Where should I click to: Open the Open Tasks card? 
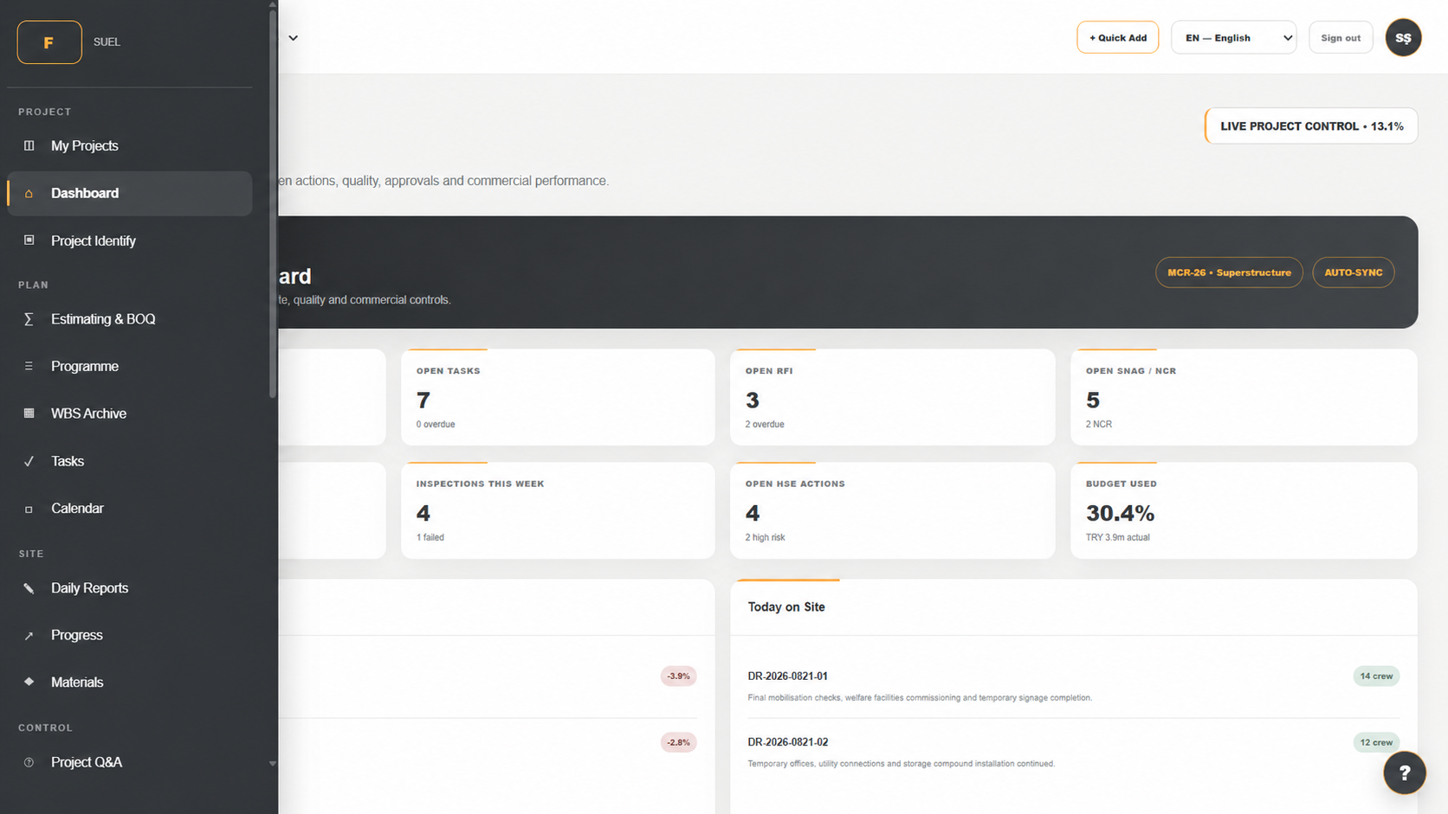(x=558, y=397)
